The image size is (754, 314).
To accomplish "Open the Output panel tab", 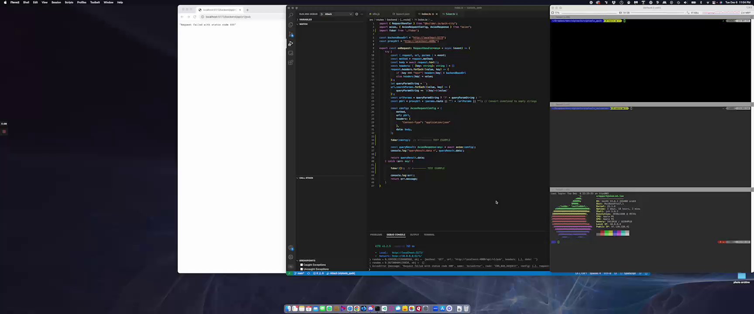I will pyautogui.click(x=414, y=235).
